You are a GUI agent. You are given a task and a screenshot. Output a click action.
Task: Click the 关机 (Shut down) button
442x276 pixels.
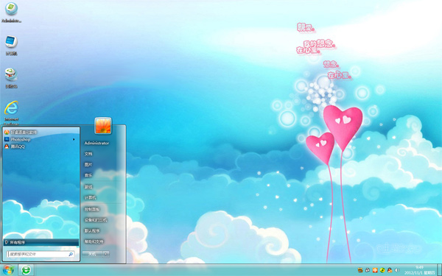point(93,254)
